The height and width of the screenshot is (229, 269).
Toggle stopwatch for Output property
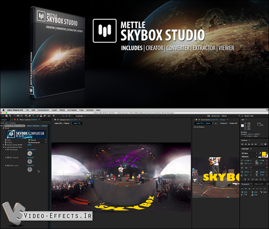pyautogui.click(x=5, y=142)
